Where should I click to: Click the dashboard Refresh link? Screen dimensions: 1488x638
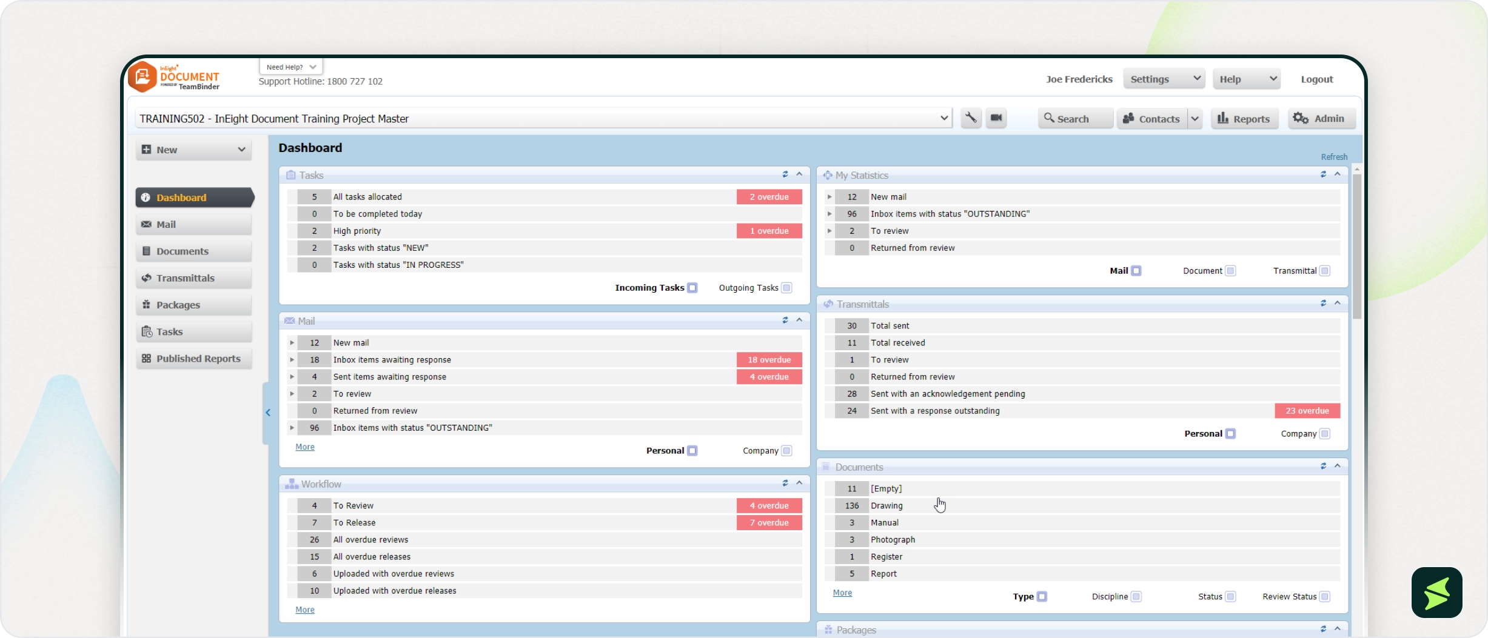click(1334, 157)
